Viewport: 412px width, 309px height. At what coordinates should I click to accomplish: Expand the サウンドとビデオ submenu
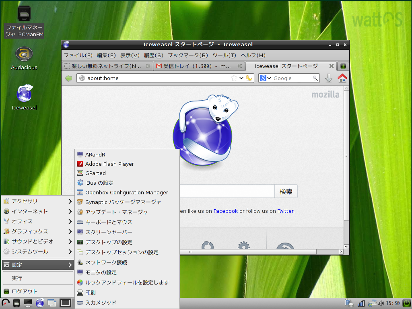coord(38,241)
